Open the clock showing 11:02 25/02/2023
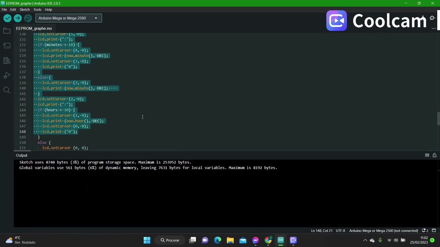Screen dimensions: 440x247 pyautogui.click(x=419, y=240)
